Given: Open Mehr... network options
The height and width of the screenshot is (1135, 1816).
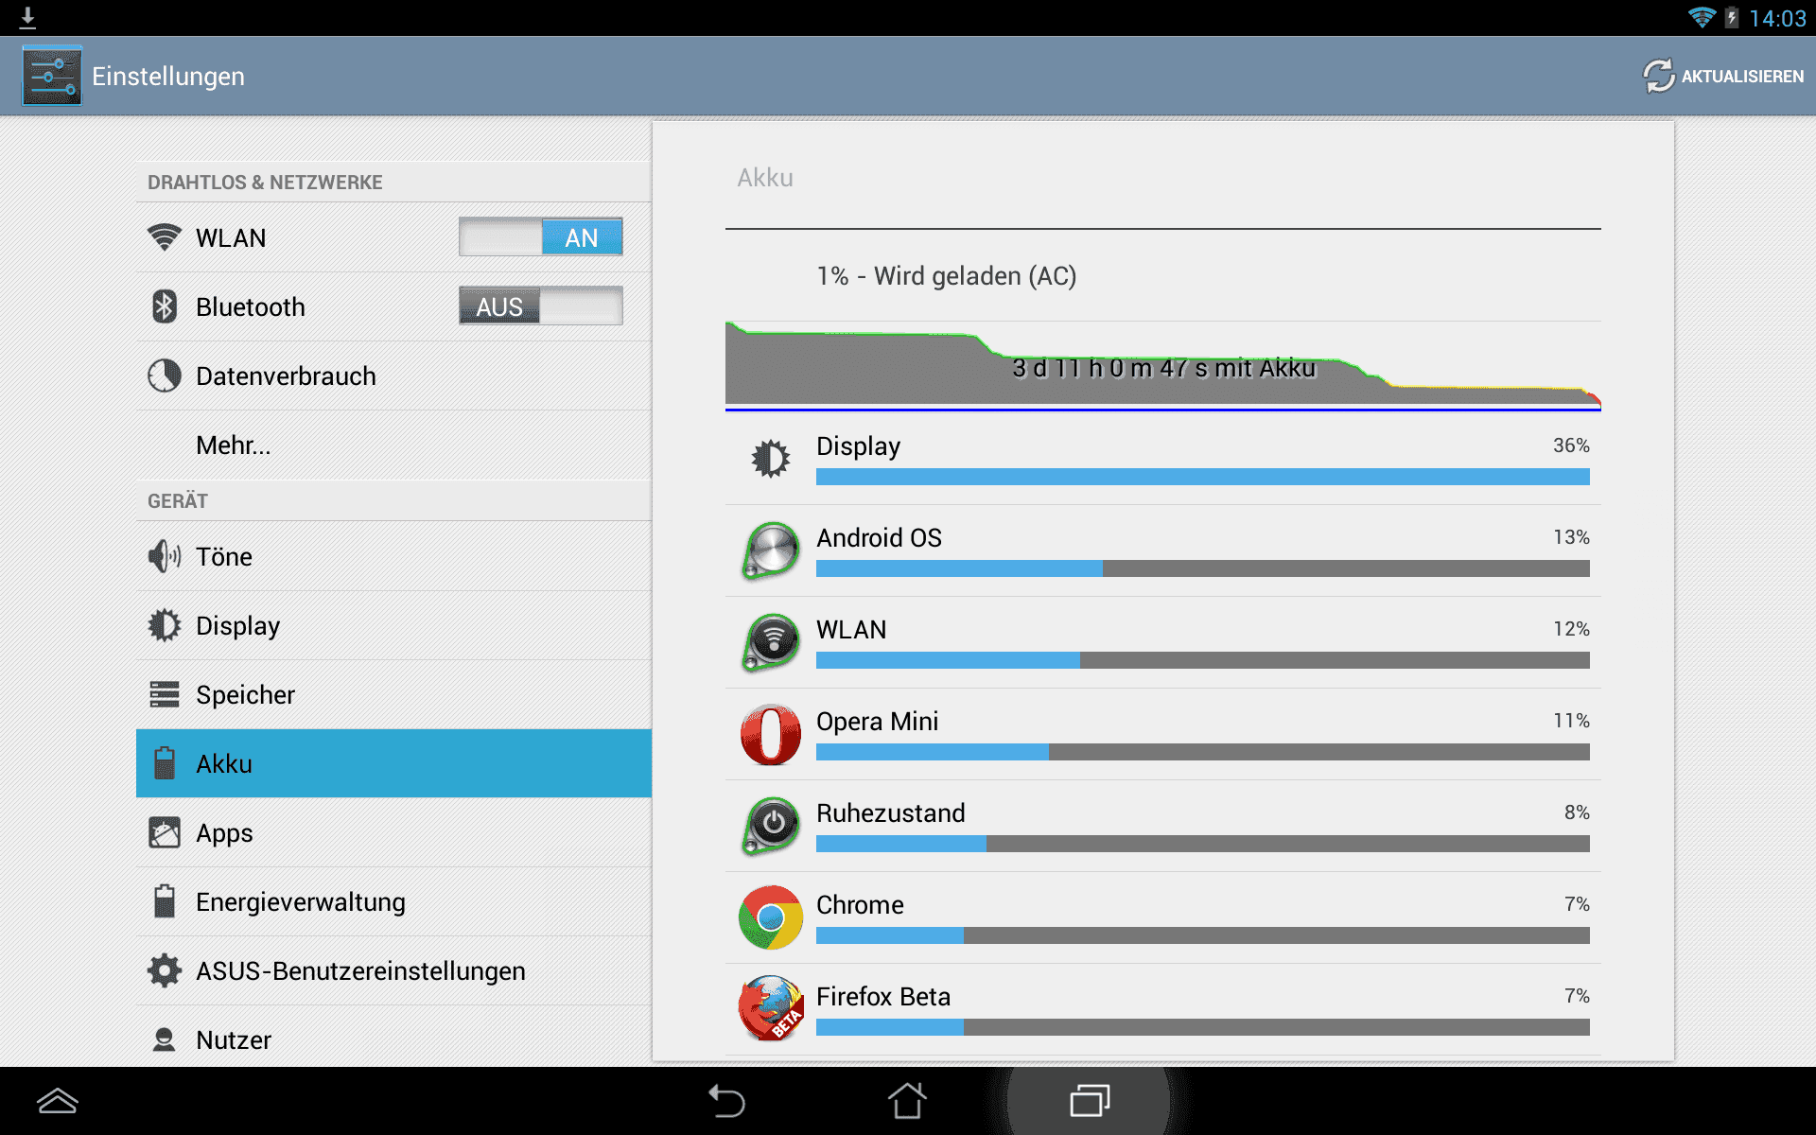Looking at the screenshot, I should [x=393, y=445].
